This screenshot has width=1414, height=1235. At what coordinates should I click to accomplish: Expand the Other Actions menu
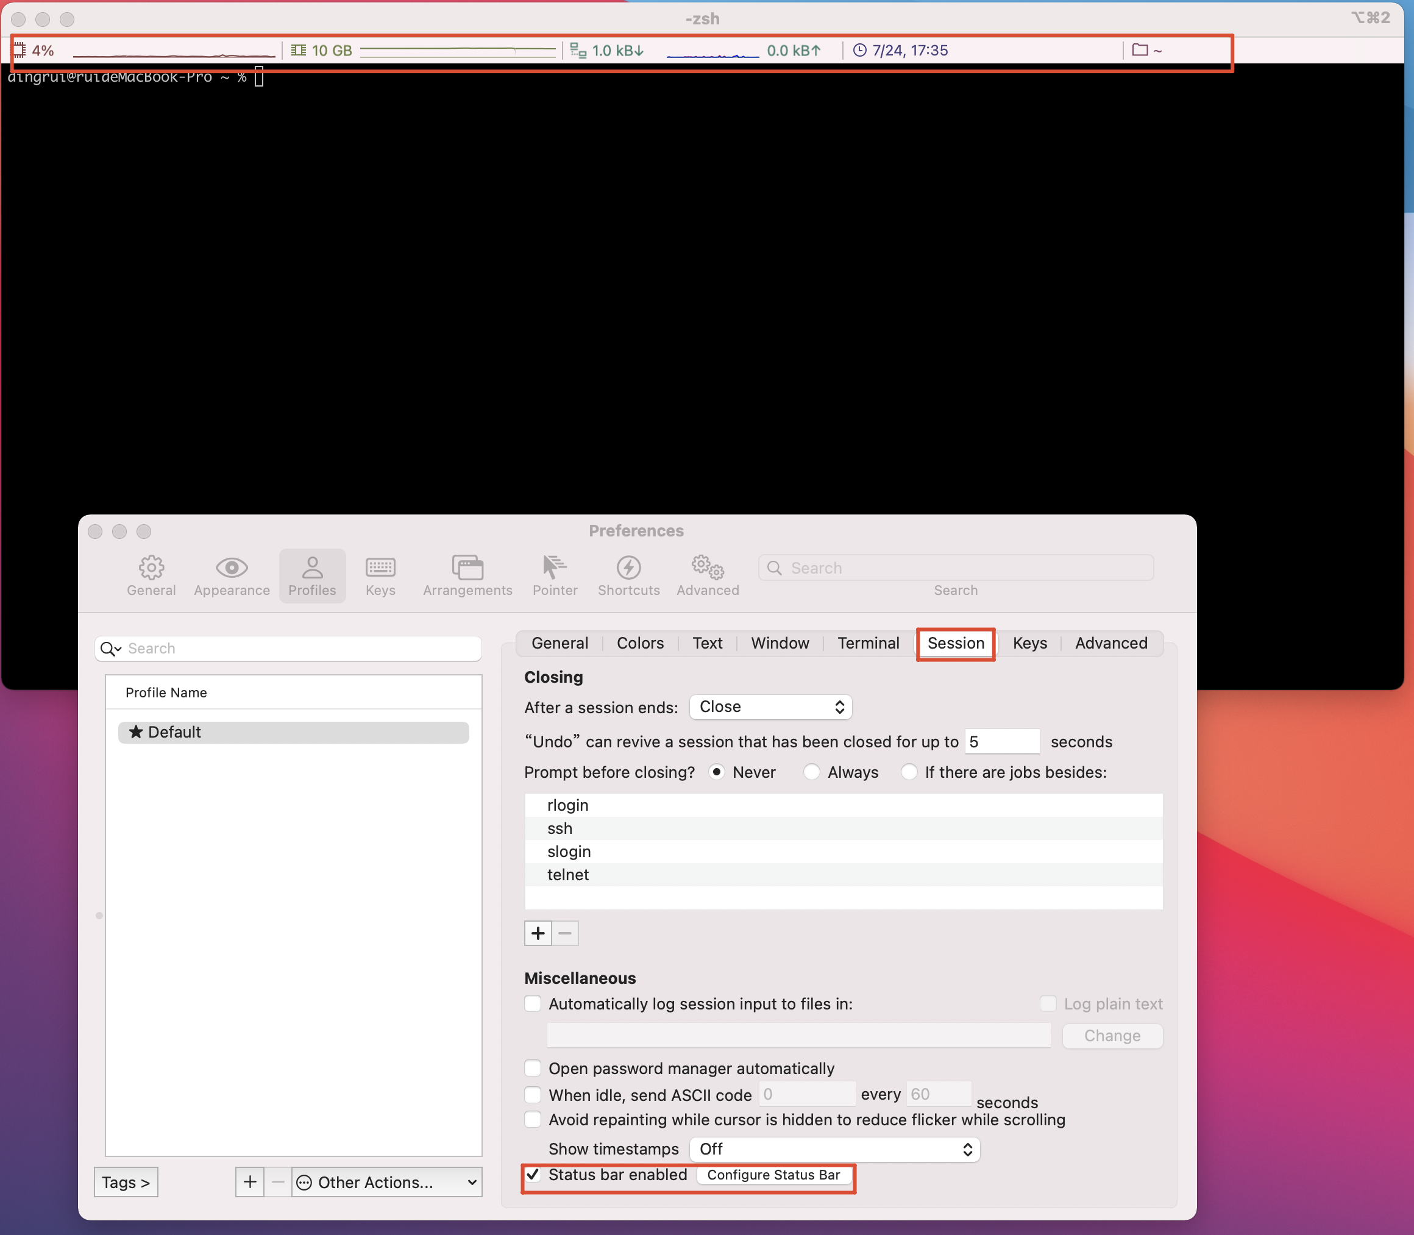[x=386, y=1182]
